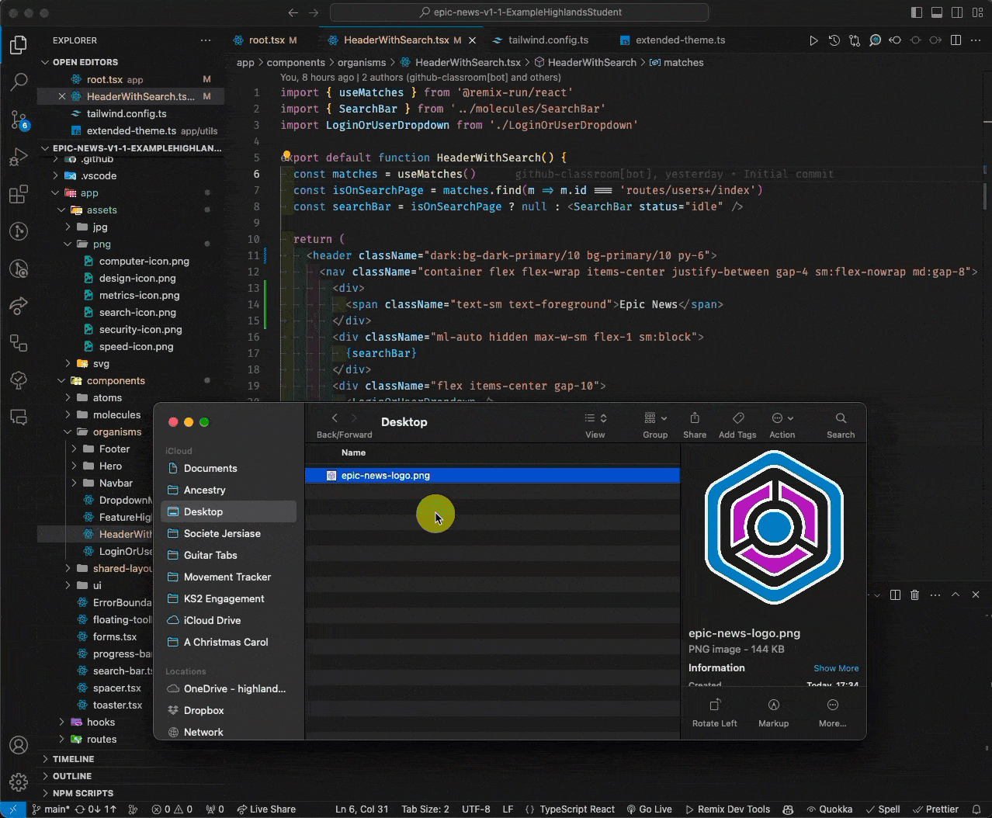
Task: Click the Finder Share icon
Action: coord(695,418)
